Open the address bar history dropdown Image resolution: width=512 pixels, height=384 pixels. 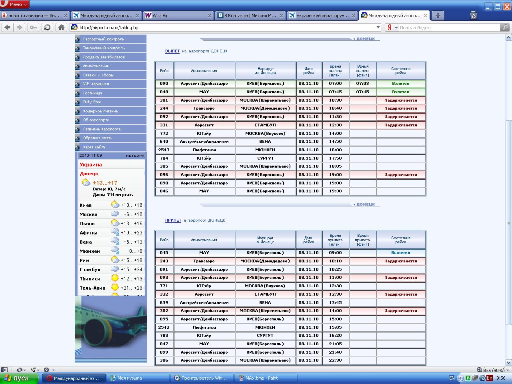378,27
